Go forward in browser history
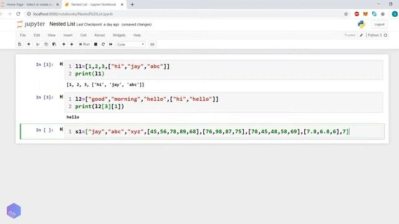This screenshot has height=224, width=399. (x=10, y=14)
